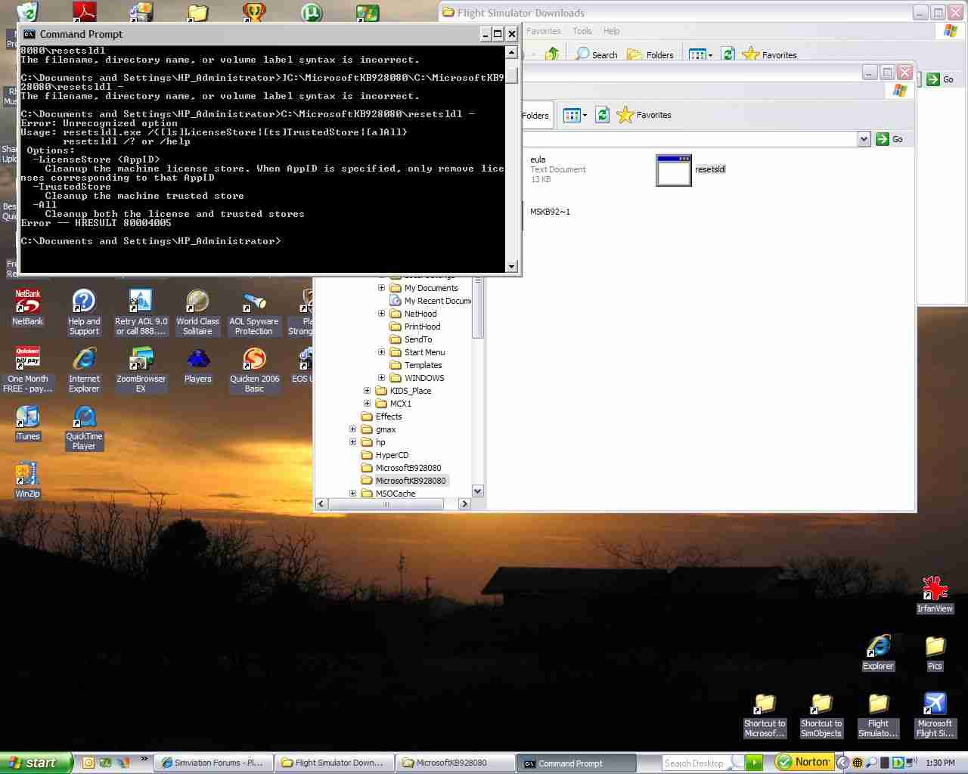The width and height of the screenshot is (968, 774).
Task: Open the QuickTime Player shortcut
Action: [84, 417]
